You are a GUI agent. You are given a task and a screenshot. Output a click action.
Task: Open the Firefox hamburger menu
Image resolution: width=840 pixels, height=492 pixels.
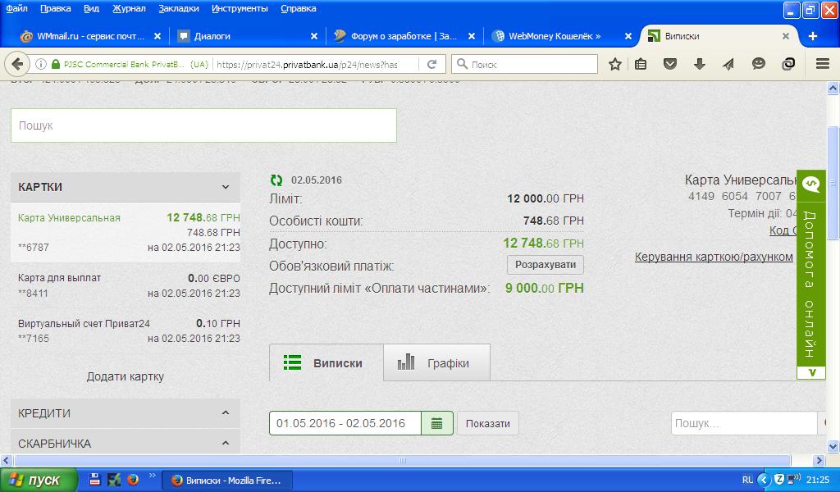click(822, 64)
